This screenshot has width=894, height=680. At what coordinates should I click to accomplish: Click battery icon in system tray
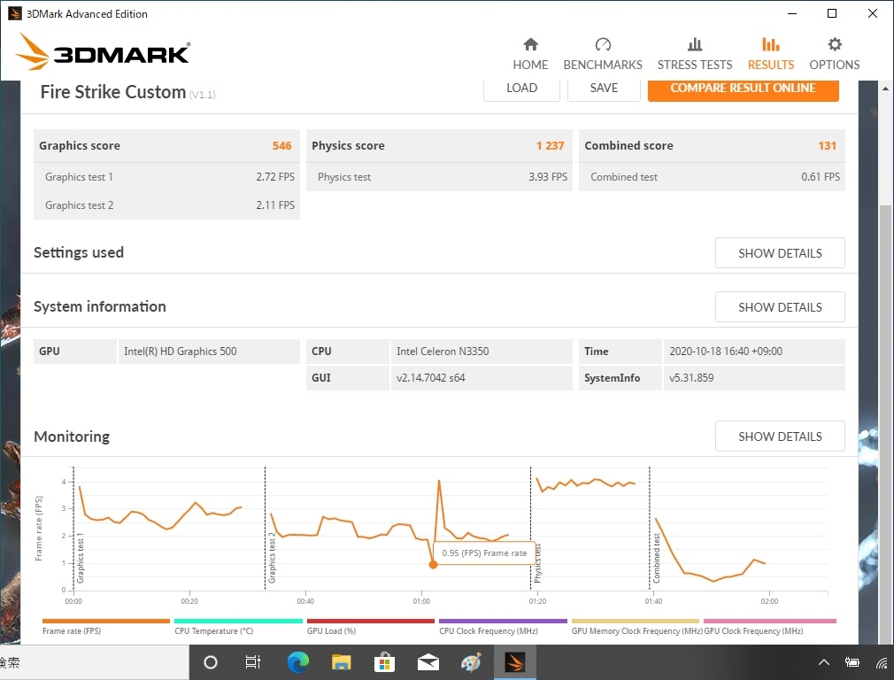[852, 662]
